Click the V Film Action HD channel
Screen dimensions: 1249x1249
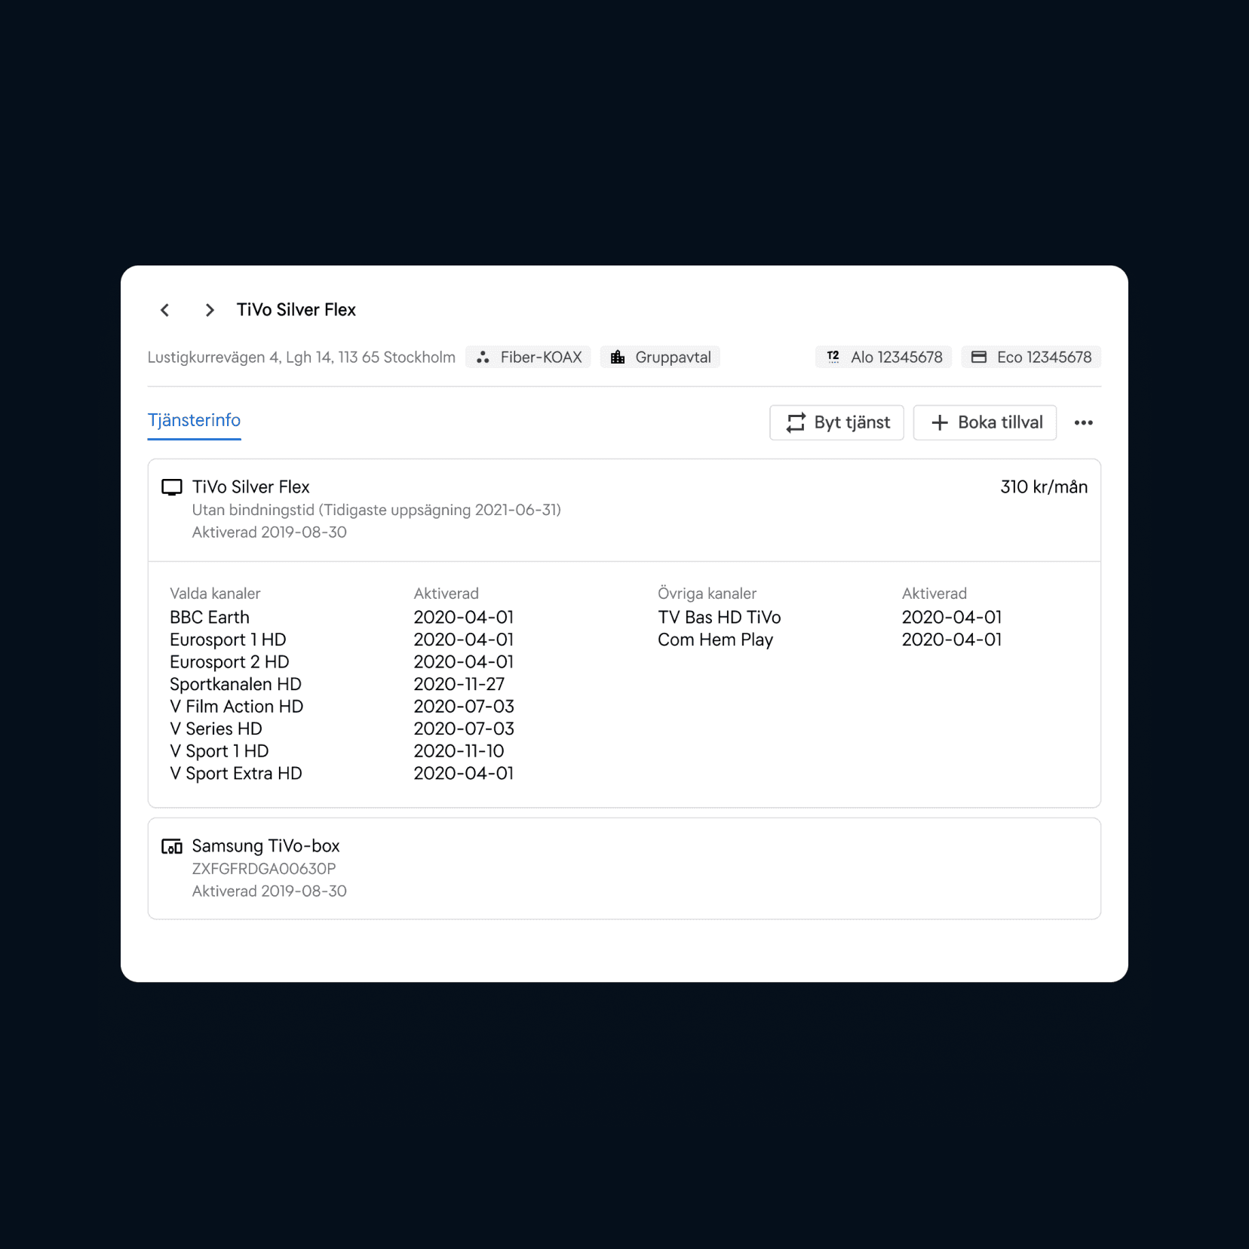point(236,707)
